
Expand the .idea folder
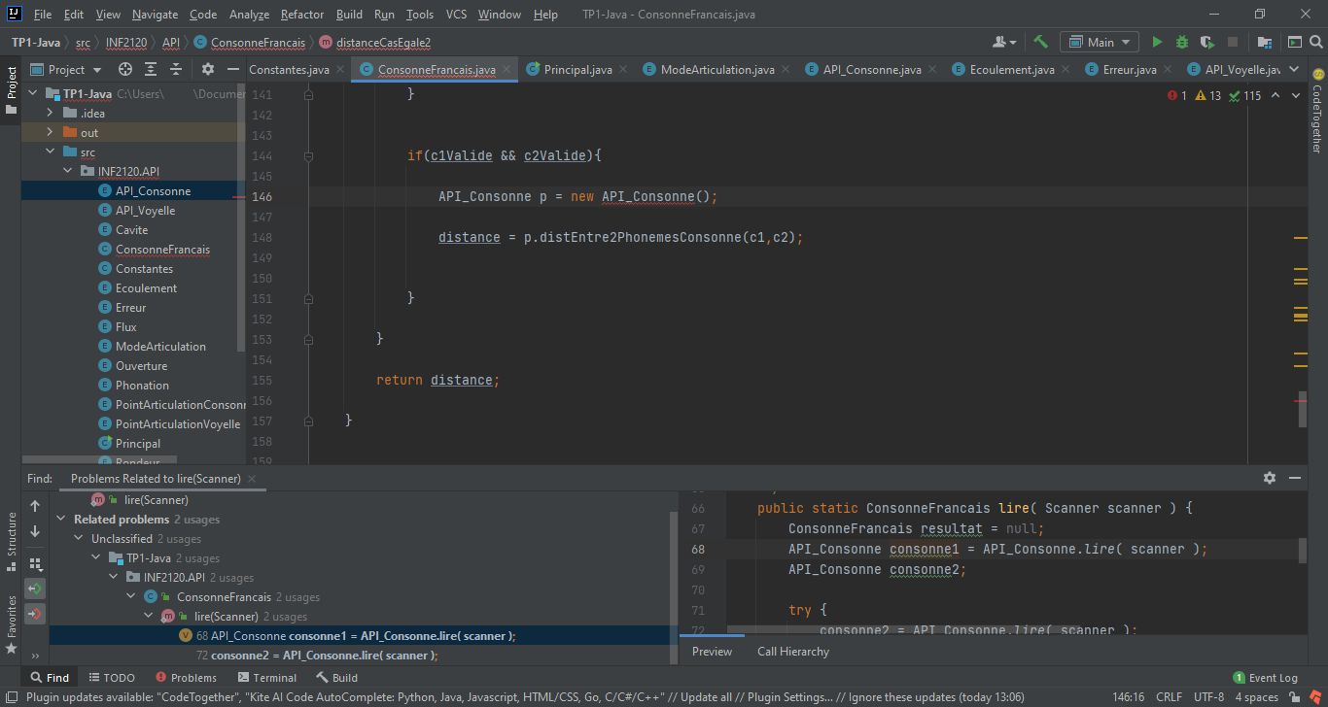(49, 115)
